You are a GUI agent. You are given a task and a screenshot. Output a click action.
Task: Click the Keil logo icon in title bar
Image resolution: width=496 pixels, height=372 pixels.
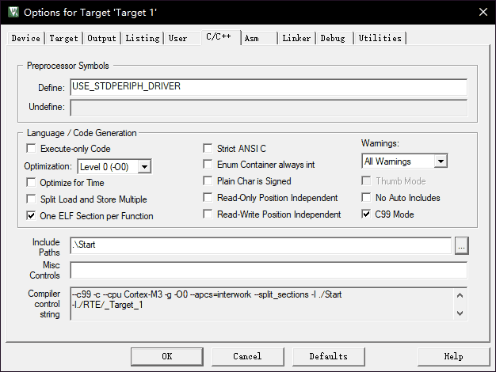point(11,13)
